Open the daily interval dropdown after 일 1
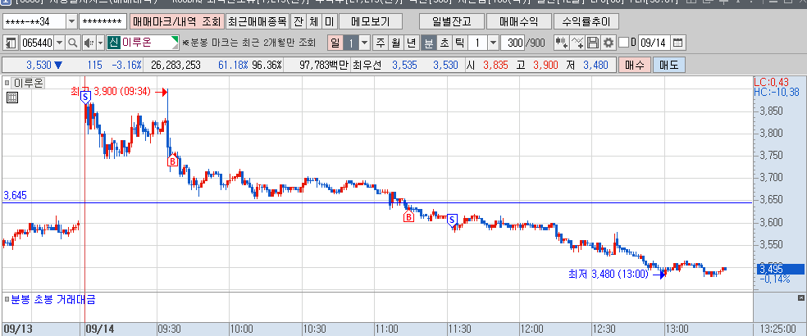The height and width of the screenshot is (336, 807). pyautogui.click(x=364, y=43)
